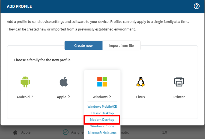Expand the chevron next to Android

click(x=32, y=96)
